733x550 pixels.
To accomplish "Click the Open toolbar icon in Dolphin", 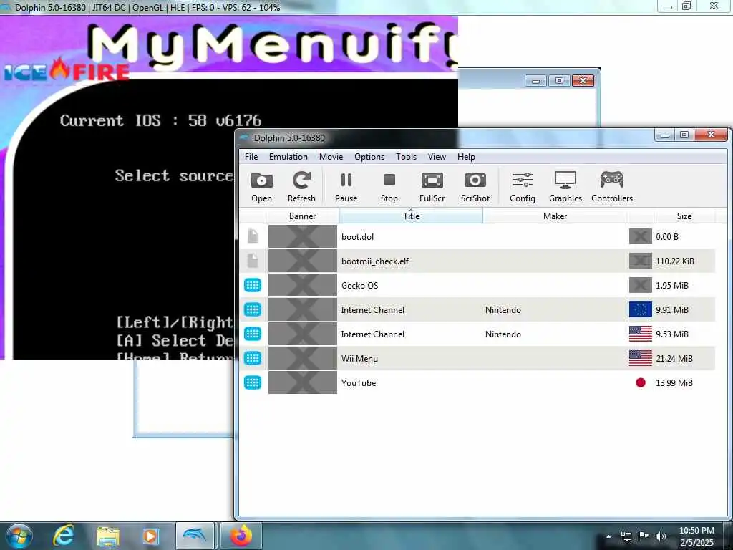I will 261,187.
